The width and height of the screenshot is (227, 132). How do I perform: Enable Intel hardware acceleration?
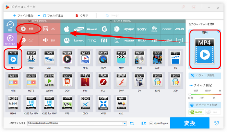(213, 112)
